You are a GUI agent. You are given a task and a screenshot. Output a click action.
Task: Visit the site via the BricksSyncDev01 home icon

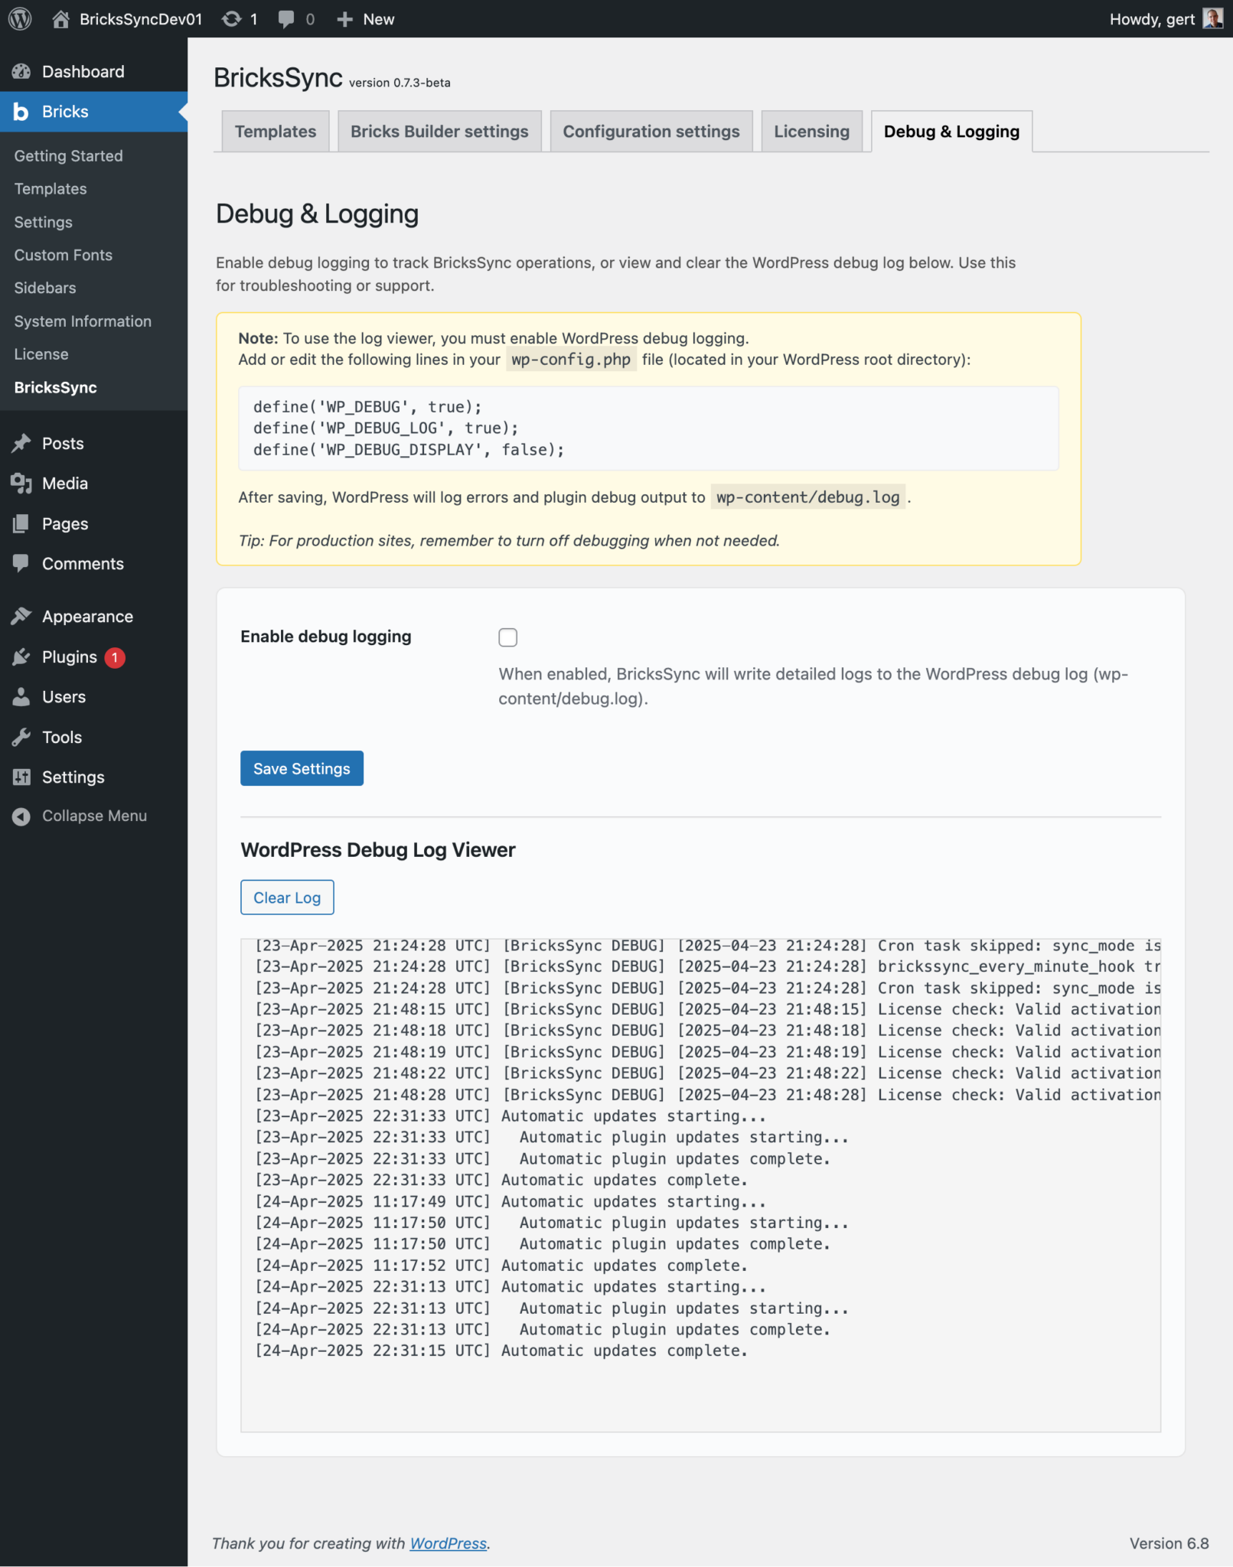[60, 18]
